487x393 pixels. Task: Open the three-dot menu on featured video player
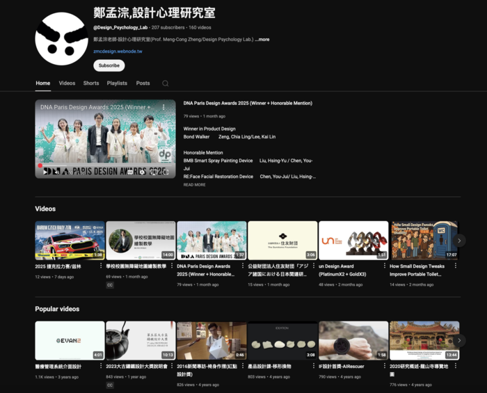click(x=163, y=107)
